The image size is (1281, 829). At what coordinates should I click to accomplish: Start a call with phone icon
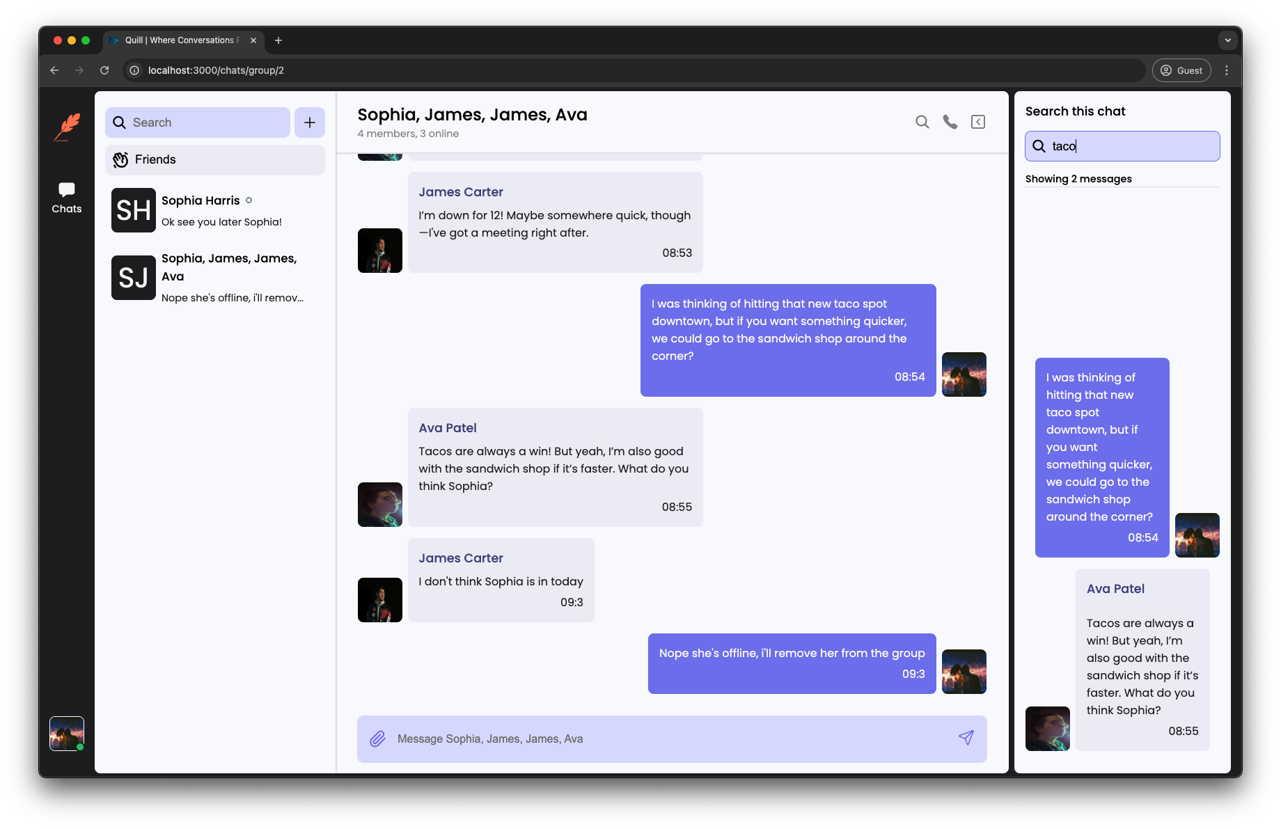[x=950, y=122]
